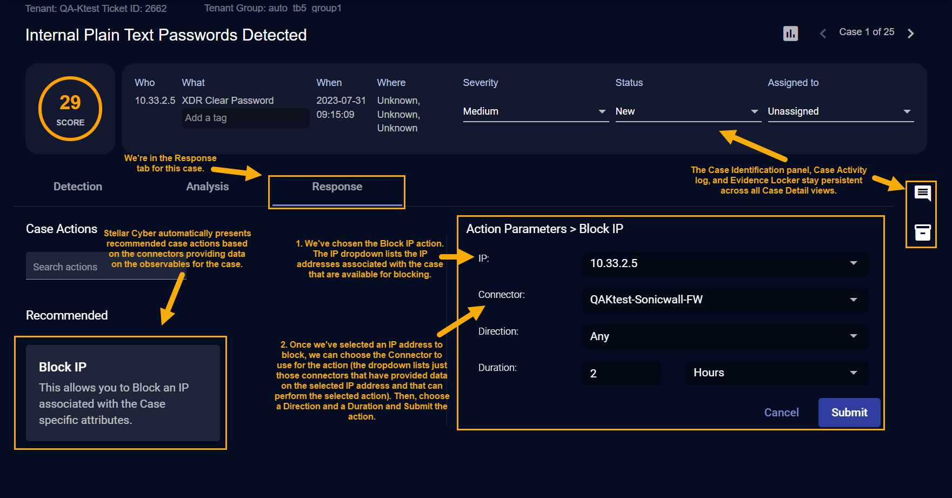Switch to the Analysis tab

tap(208, 187)
